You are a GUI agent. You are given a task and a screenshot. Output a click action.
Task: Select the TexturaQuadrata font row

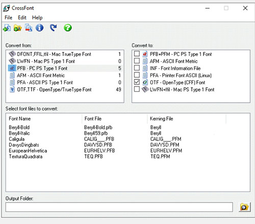click(25, 156)
